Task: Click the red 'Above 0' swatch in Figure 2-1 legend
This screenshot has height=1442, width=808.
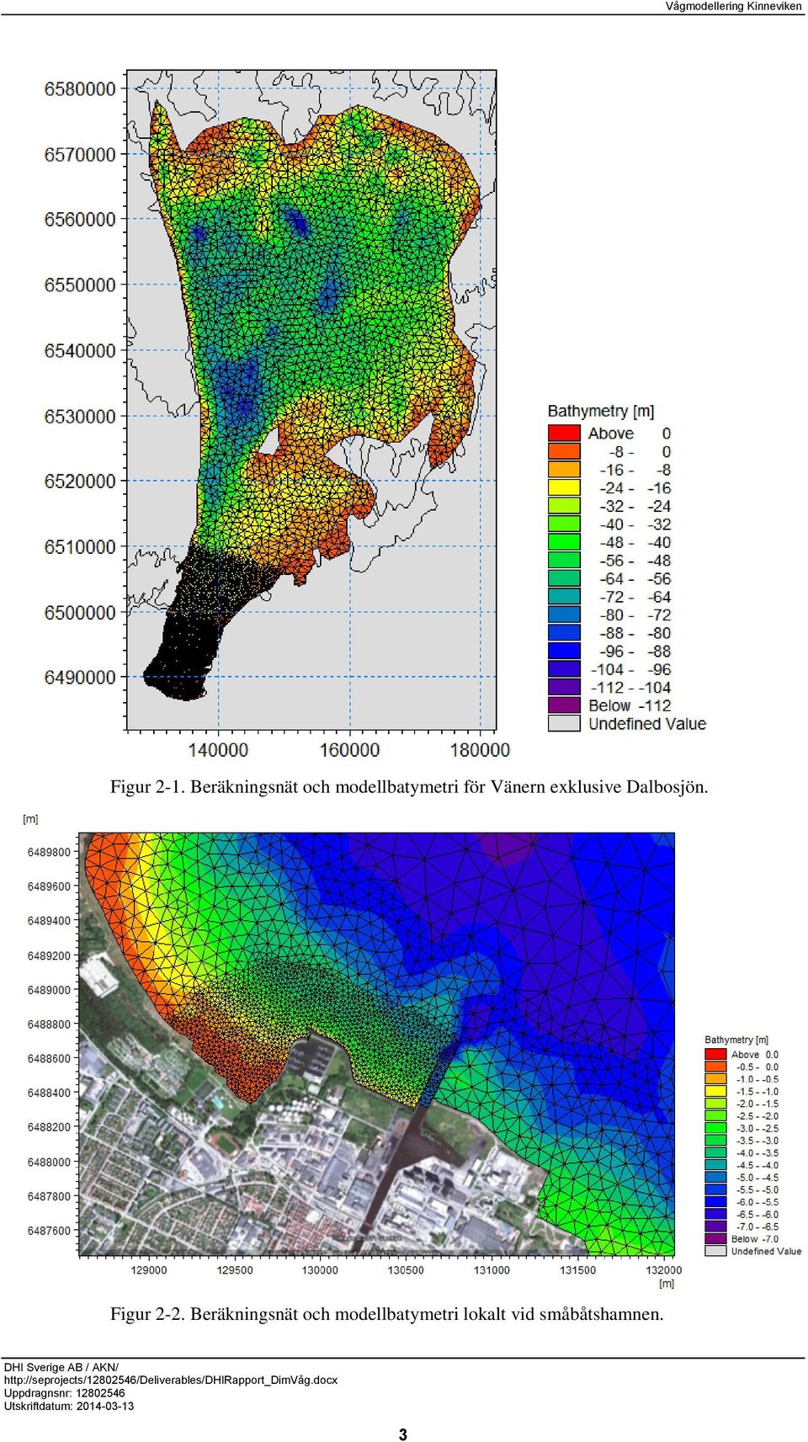Action: click(x=564, y=433)
